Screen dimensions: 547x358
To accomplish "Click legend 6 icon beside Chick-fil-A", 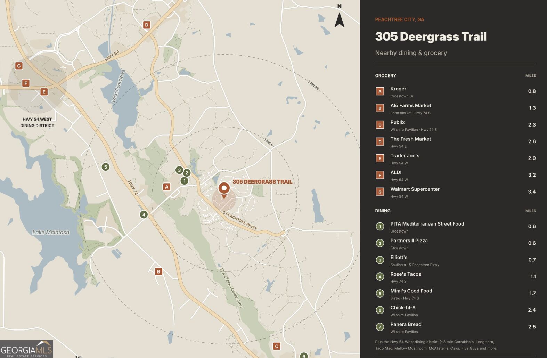I will 380,310.
